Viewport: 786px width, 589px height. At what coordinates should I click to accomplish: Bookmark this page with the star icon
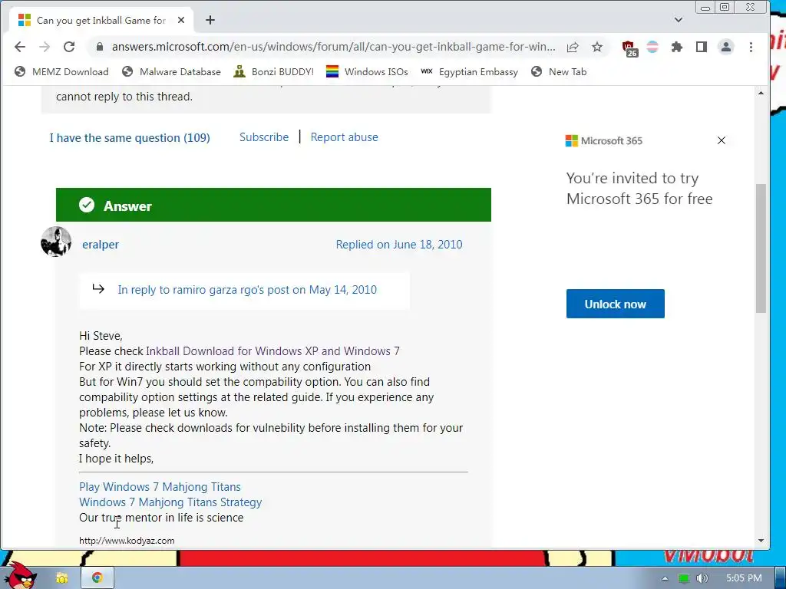pos(597,47)
